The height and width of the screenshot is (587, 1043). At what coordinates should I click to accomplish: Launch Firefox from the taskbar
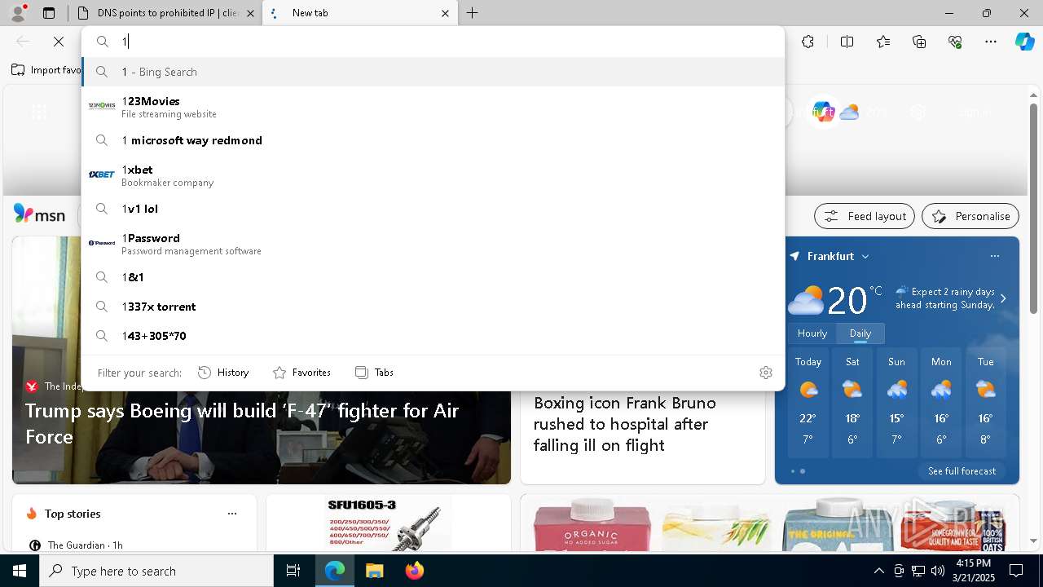click(x=414, y=571)
